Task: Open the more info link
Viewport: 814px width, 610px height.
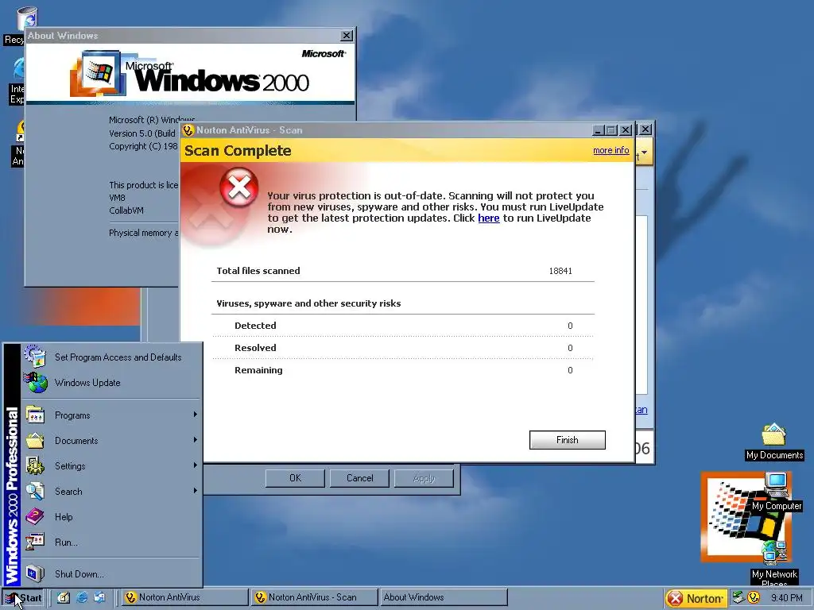Action: pos(611,150)
